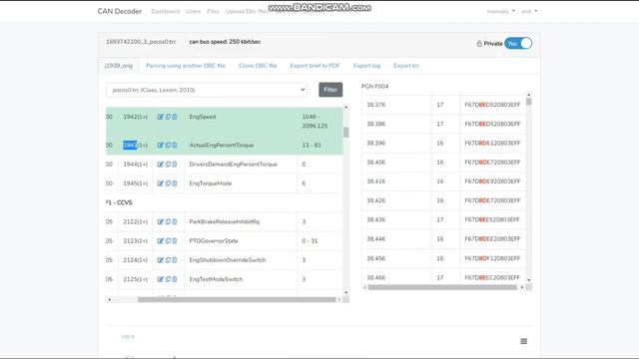Delete the EngSpeed signal row
Image resolution: width=639 pixels, height=359 pixels.
pyautogui.click(x=175, y=117)
